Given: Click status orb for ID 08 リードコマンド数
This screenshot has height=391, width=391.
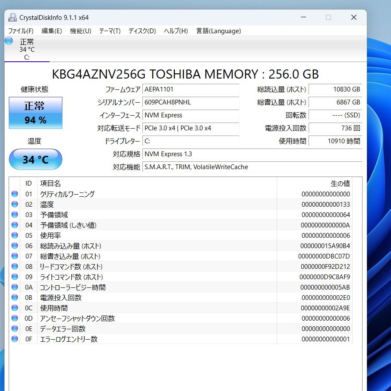Looking at the screenshot, I should [x=15, y=266].
